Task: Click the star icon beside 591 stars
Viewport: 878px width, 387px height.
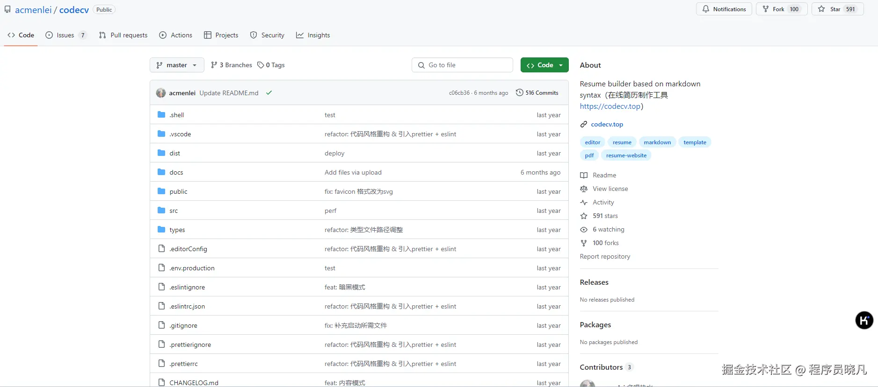Action: (x=584, y=216)
